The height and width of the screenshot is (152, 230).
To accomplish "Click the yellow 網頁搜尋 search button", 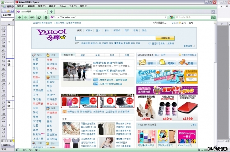I will (x=165, y=38).
